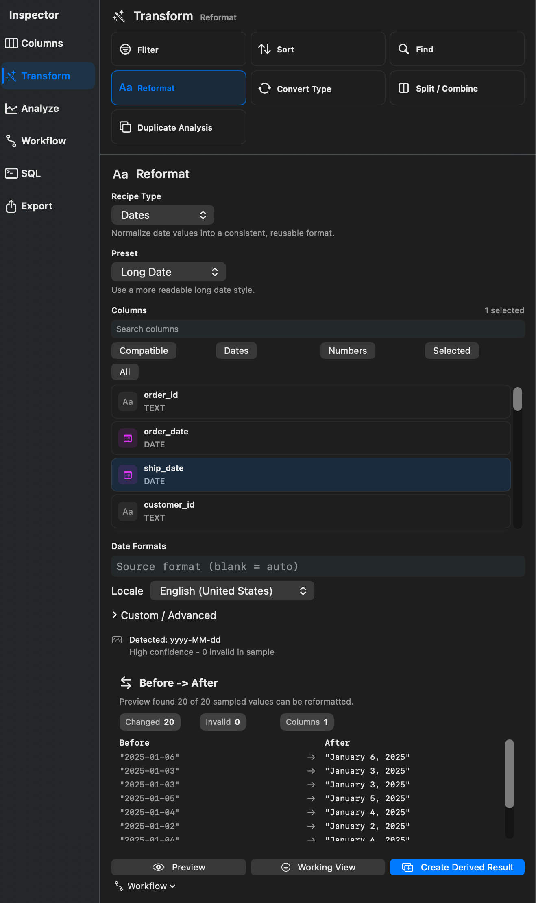Click the Convert Type button
This screenshot has height=903, width=536.
[x=318, y=88]
